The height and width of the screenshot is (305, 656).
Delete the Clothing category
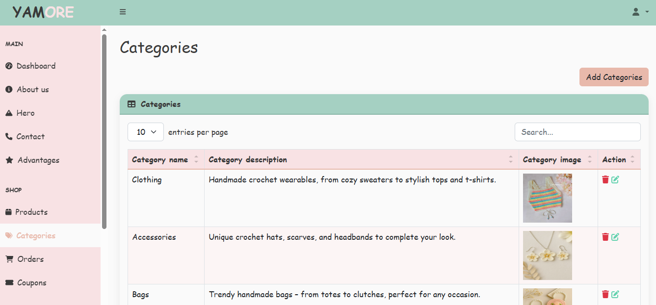[605, 179]
